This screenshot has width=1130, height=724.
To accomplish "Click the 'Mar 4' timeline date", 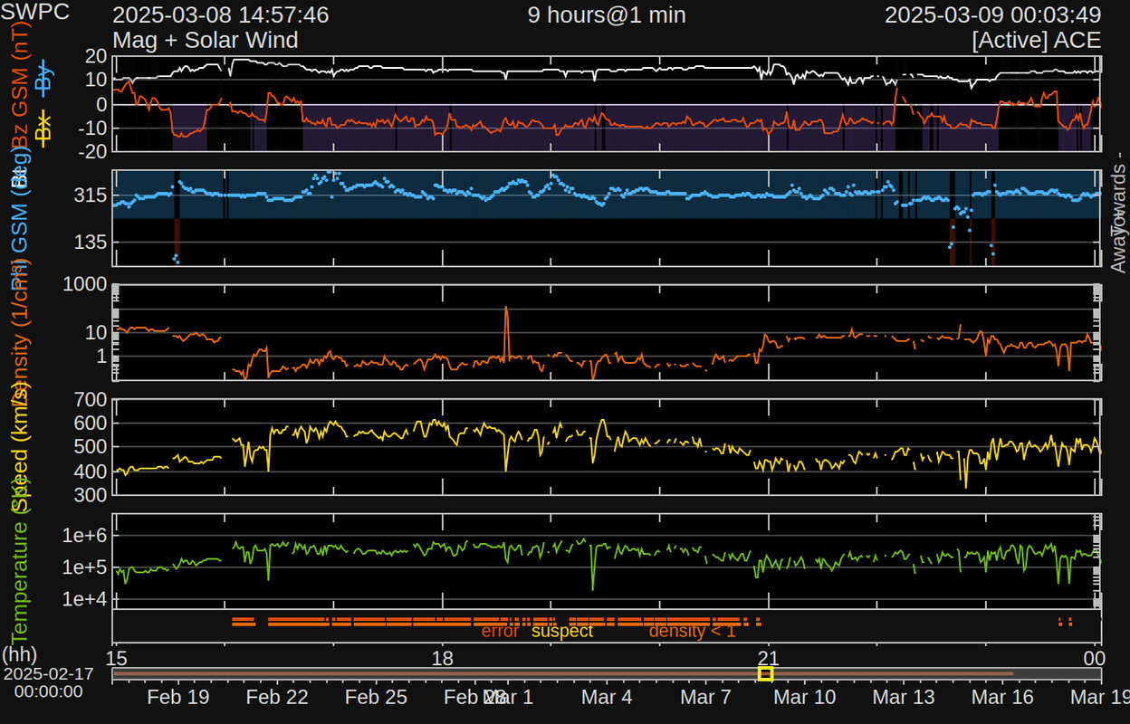I will (x=607, y=697).
